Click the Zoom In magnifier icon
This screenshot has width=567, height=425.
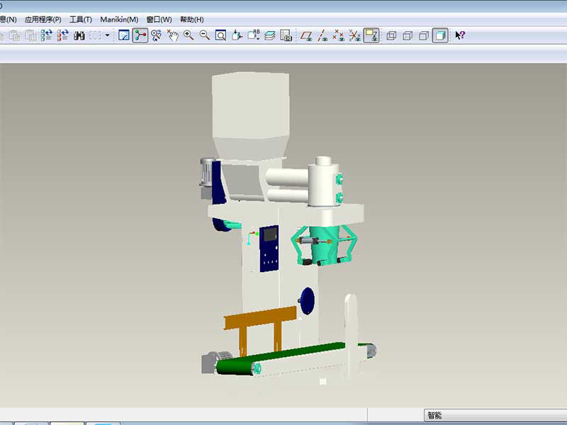[189, 35]
